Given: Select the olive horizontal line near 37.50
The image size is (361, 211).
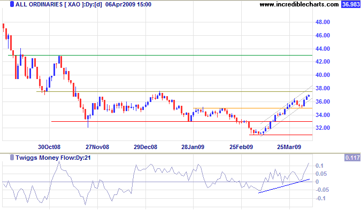Looking at the screenshot, I should click(174, 92).
